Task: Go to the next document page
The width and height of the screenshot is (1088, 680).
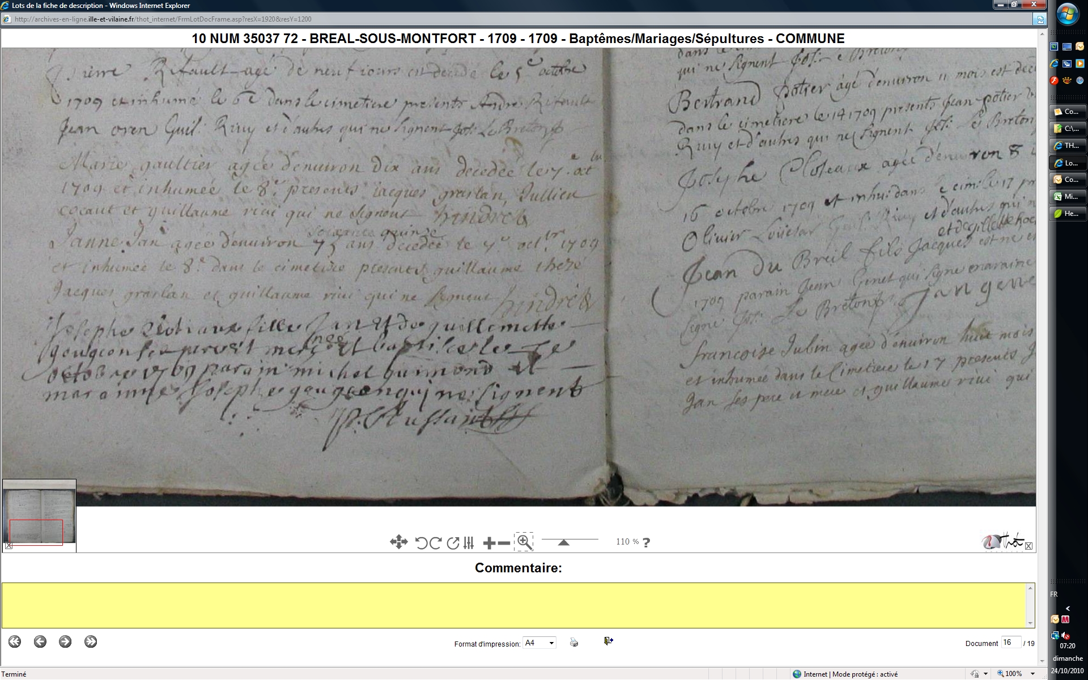Action: (x=65, y=641)
